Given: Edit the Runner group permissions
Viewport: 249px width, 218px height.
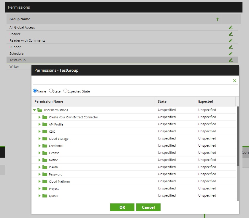Looking at the screenshot, I should coord(231,47).
